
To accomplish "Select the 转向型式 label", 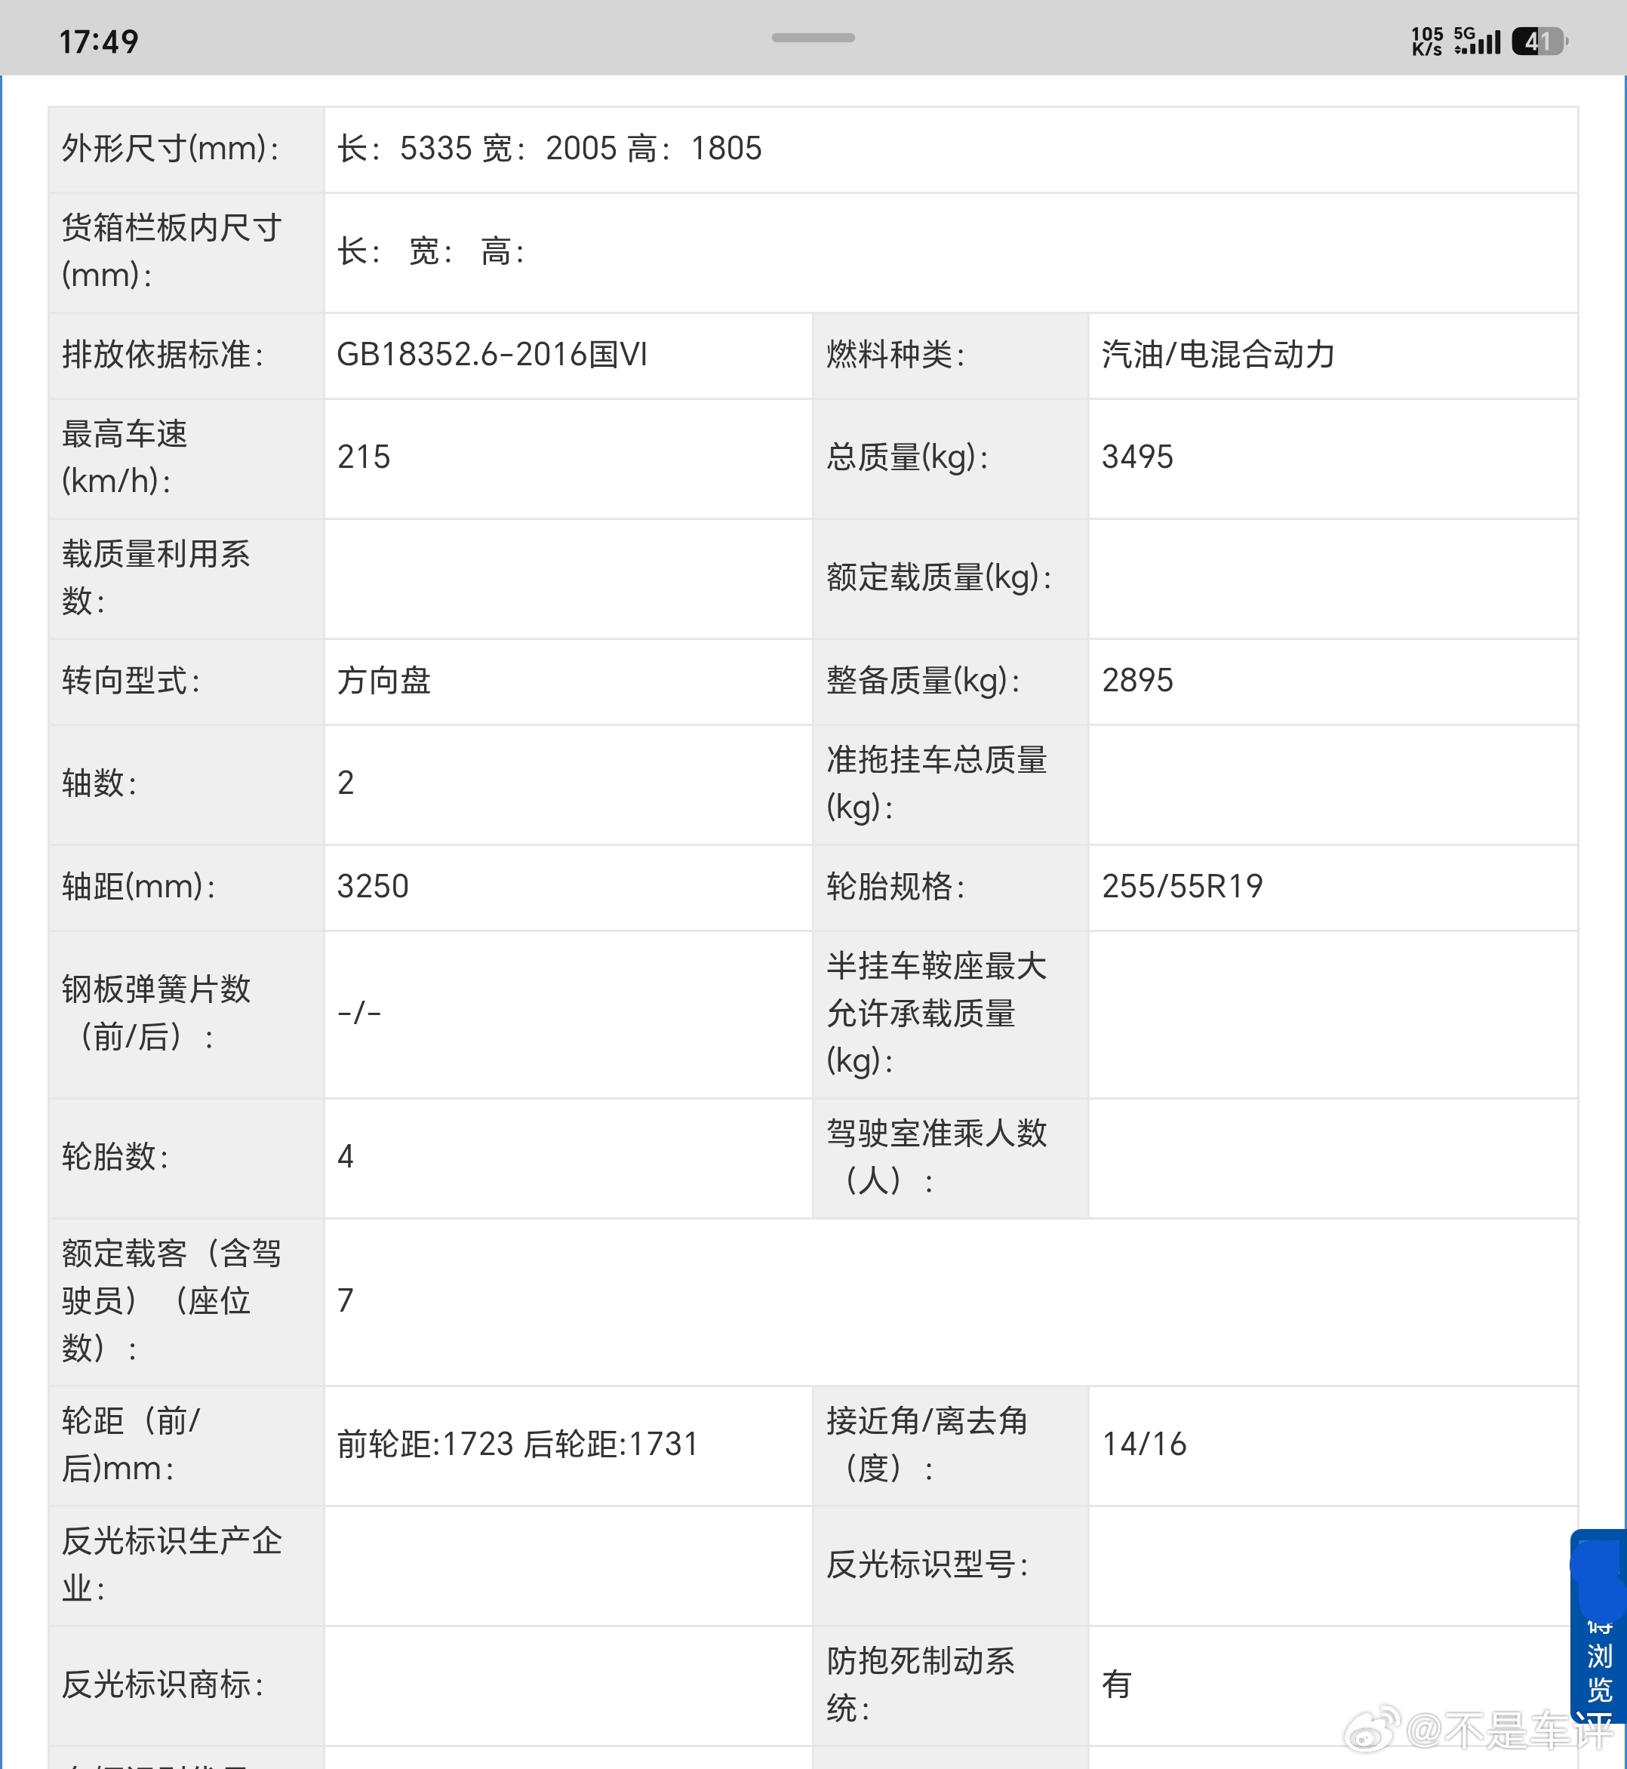I will (x=131, y=681).
